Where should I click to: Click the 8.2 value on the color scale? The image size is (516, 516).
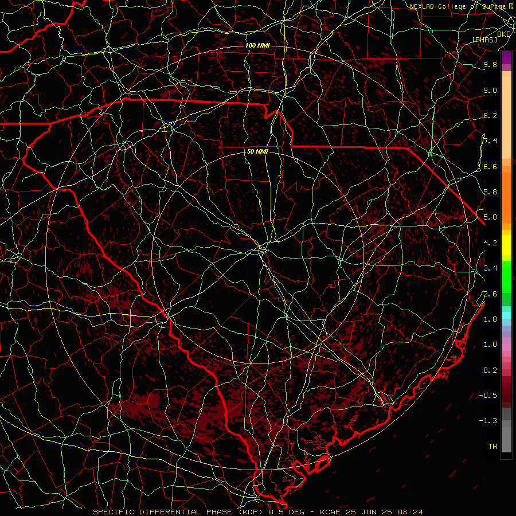pyautogui.click(x=490, y=116)
